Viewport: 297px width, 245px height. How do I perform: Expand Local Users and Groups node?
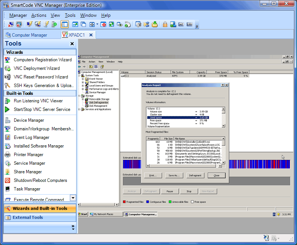[83, 86]
